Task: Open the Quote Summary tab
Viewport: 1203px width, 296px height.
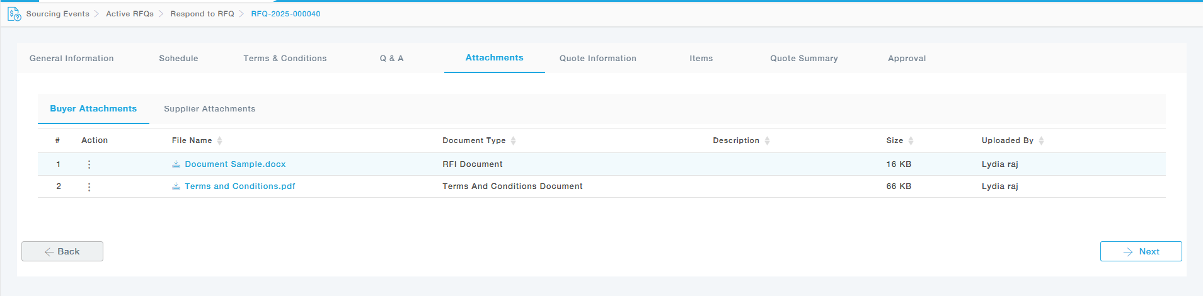Action: point(803,59)
